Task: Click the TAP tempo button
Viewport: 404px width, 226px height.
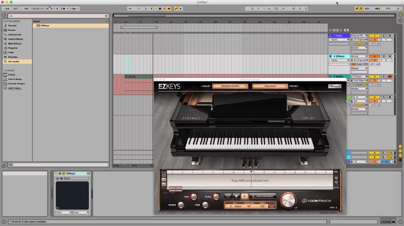Action: coord(26,9)
